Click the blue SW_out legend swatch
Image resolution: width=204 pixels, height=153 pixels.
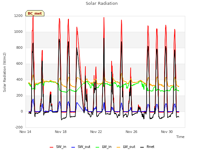pos(73,147)
